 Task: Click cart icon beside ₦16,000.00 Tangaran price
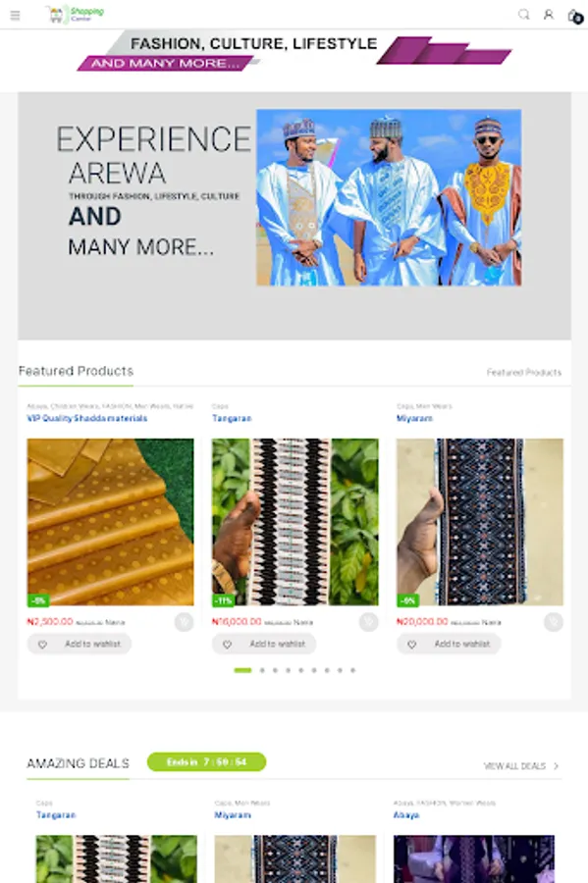click(x=368, y=622)
